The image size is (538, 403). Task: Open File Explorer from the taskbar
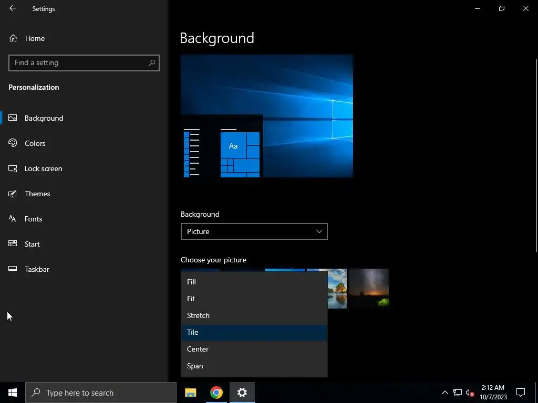coord(190,393)
